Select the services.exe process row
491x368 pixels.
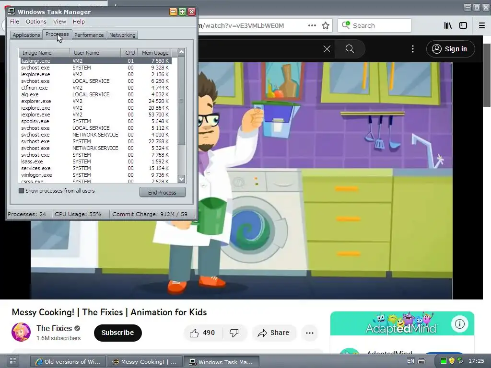click(x=96, y=168)
